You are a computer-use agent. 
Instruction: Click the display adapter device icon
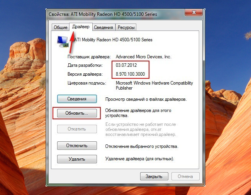(63, 42)
